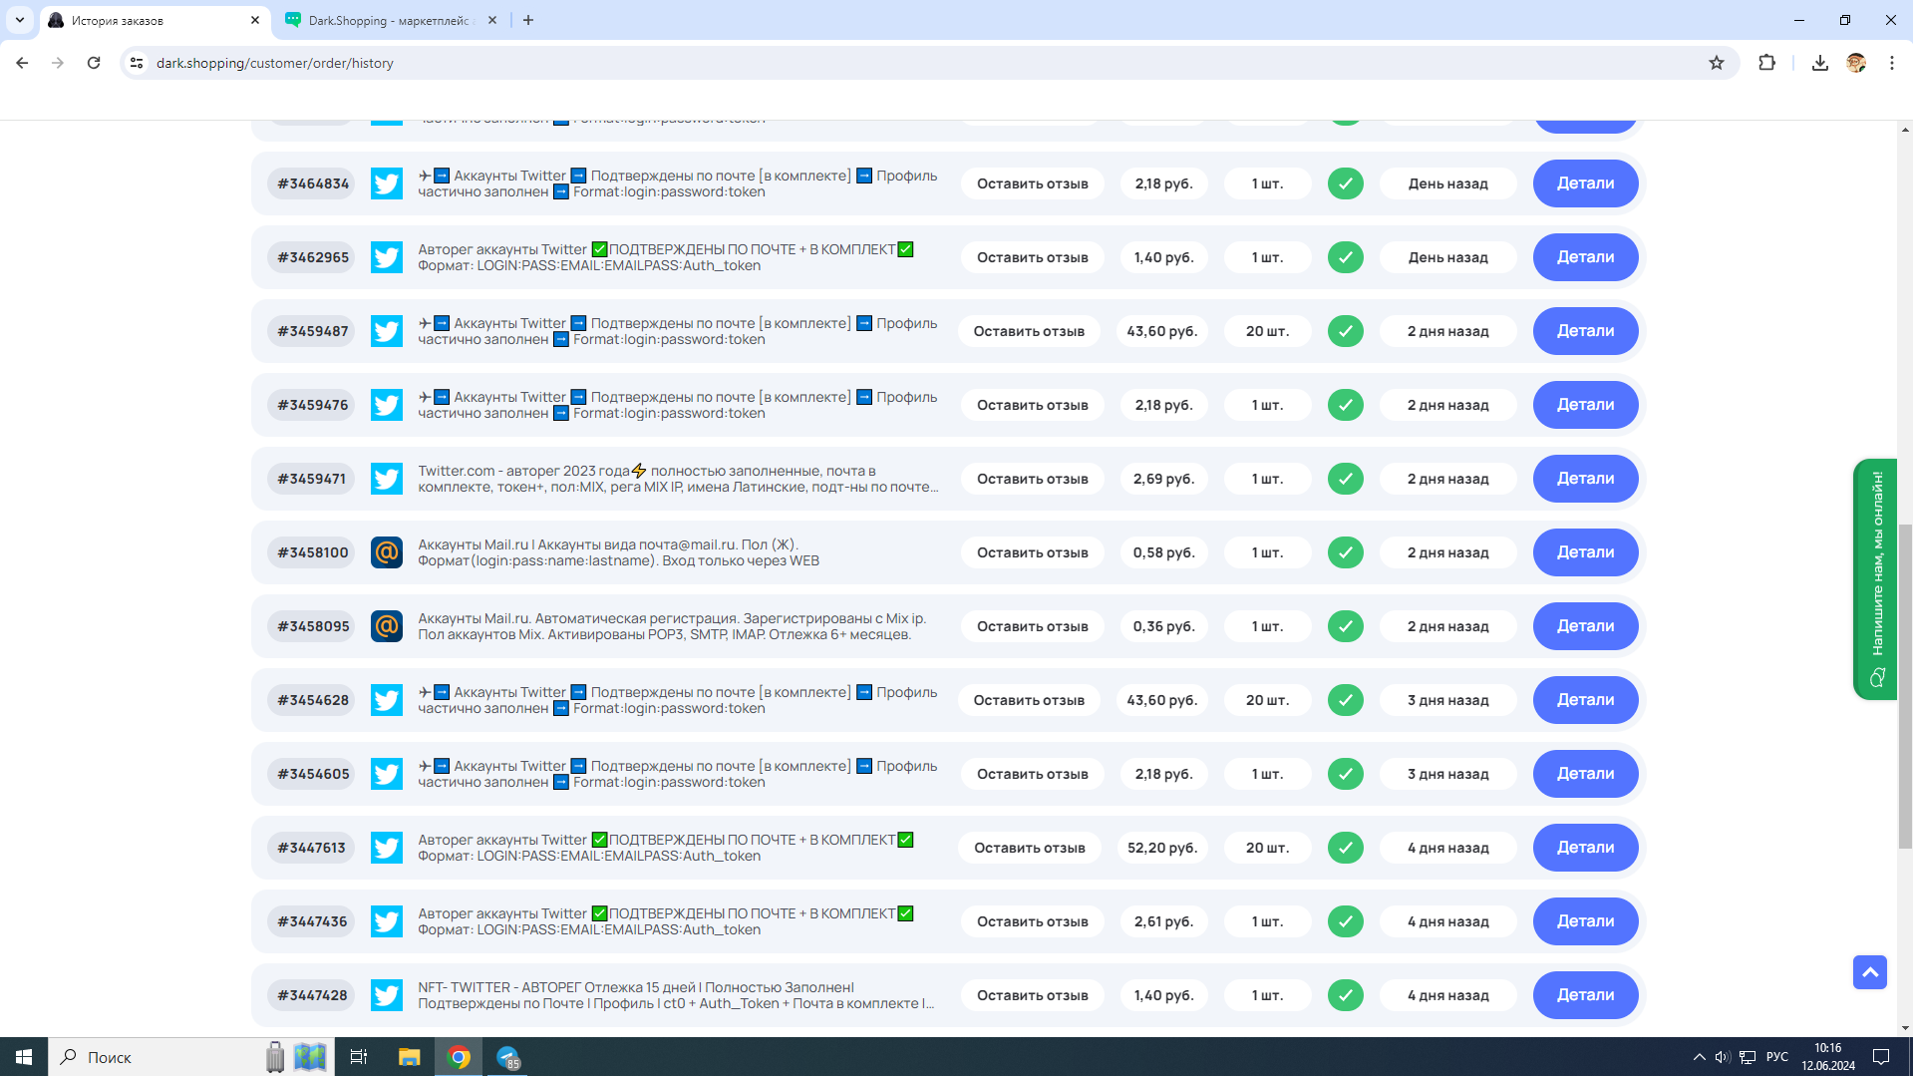
Task: Open the Windows notification center
Action: coord(1881,1057)
